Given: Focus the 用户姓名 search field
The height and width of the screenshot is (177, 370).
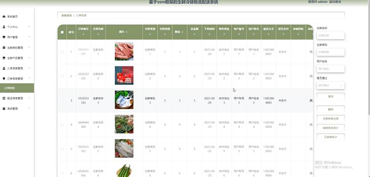Looking at the screenshot, I should click(x=330, y=69).
